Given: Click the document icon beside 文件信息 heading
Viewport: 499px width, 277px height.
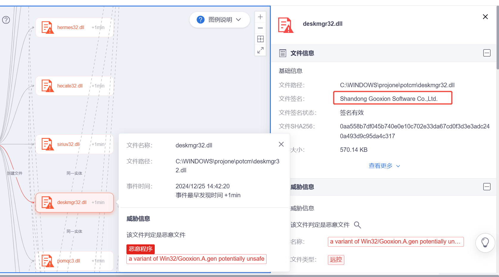Looking at the screenshot, I should click(x=282, y=53).
